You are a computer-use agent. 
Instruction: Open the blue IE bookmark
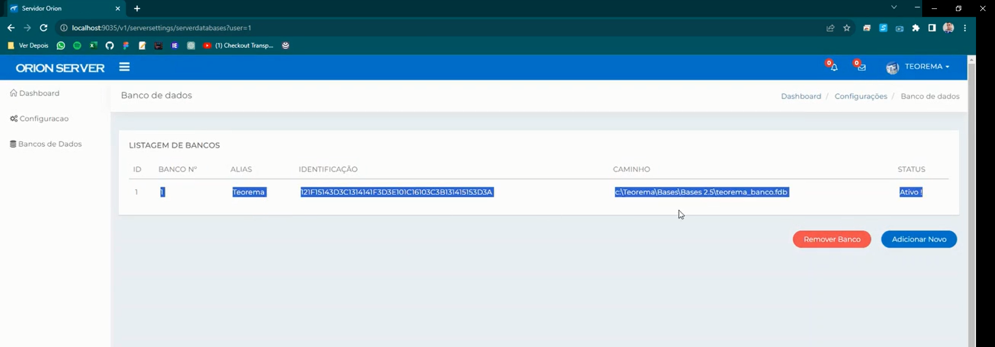pos(175,46)
